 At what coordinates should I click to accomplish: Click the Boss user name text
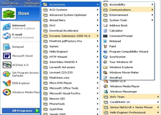point(24,13)
